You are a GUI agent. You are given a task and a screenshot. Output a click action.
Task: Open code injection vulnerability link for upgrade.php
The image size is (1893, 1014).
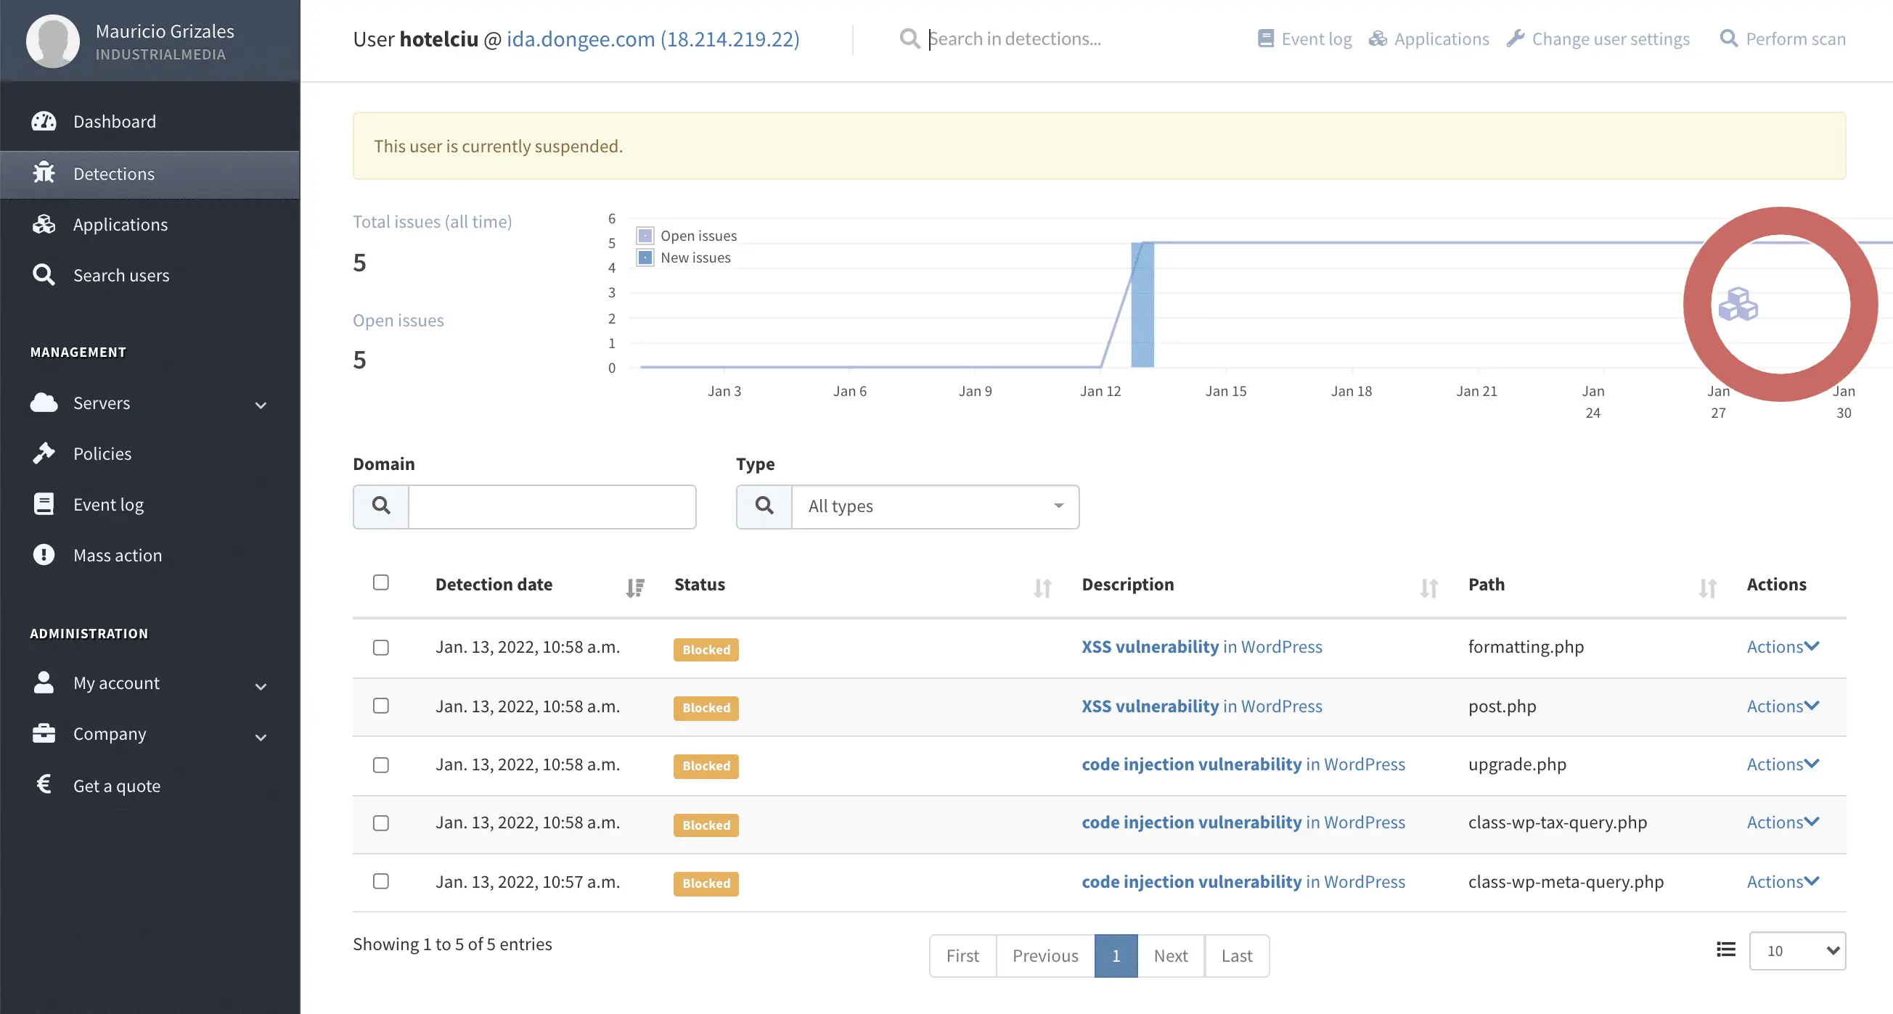point(1243,764)
